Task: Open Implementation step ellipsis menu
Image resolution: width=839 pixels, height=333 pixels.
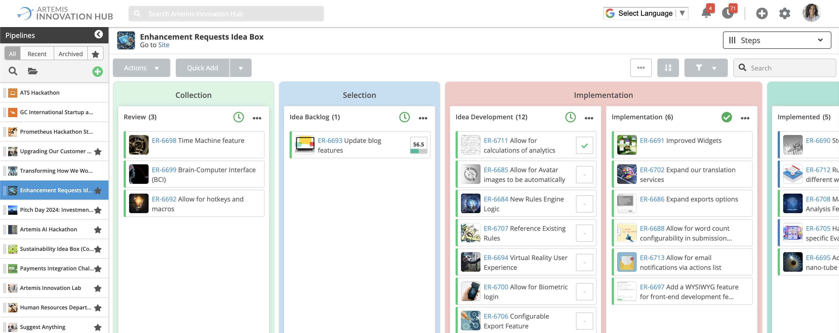Action: point(745,118)
